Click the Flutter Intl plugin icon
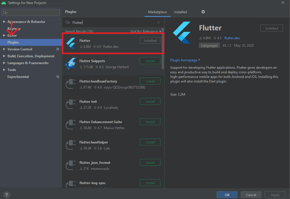The height and width of the screenshot is (199, 290). 71,104
